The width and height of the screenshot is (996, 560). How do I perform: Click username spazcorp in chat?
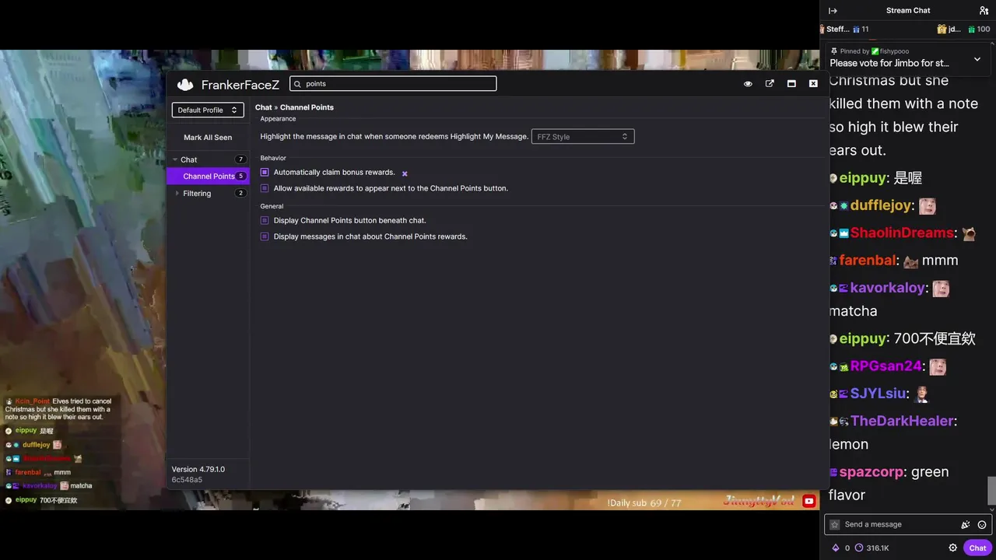coord(871,472)
